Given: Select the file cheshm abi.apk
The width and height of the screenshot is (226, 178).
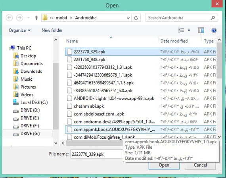Looking at the screenshot, I should [x=141, y=106].
